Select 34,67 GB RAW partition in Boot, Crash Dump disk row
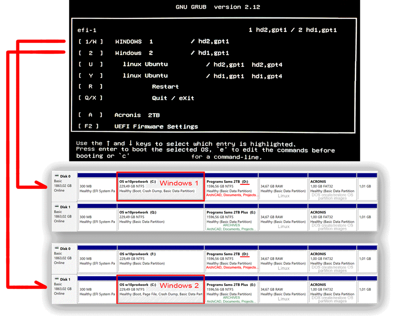The height and width of the screenshot is (316, 393). [283, 186]
